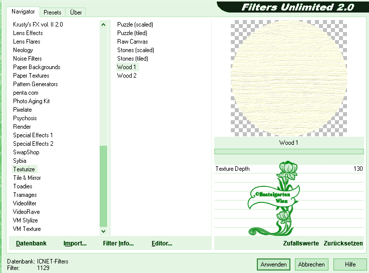Switch to the Navigator tab
Viewport: 369px width, 273px height.
click(23, 12)
